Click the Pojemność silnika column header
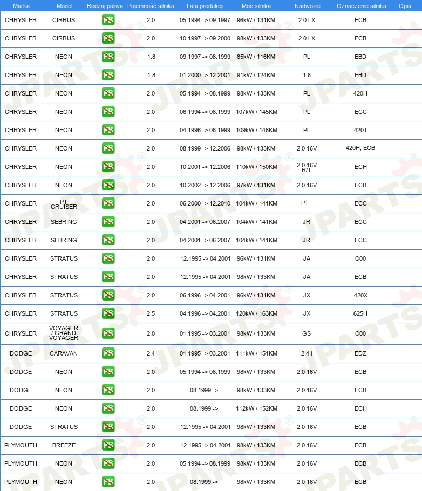The width and height of the screenshot is (422, 491). click(x=151, y=6)
